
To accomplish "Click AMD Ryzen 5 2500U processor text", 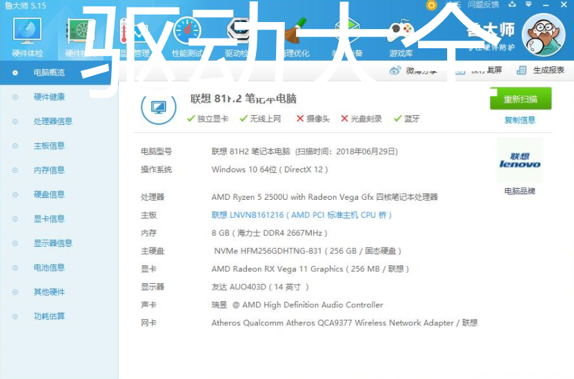I will 325,197.
